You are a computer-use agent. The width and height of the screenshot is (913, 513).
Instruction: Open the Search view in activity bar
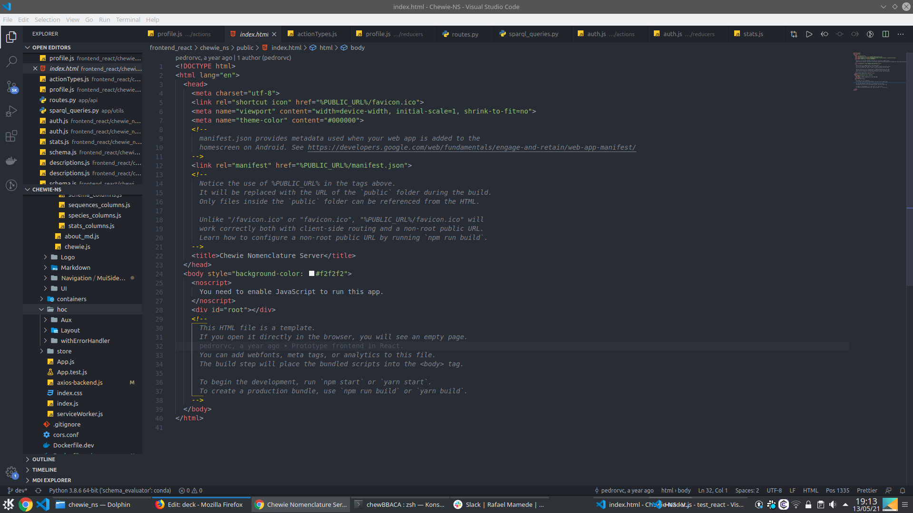[x=11, y=62]
